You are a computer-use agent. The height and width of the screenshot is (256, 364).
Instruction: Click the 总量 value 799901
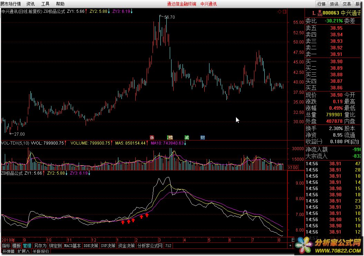click(334, 115)
